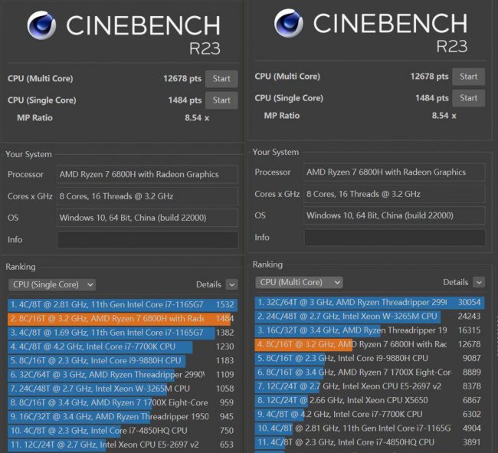Select orange Ryzen 7 6800H row scoring 12678
This screenshot has height=453, width=498.
coord(369,344)
